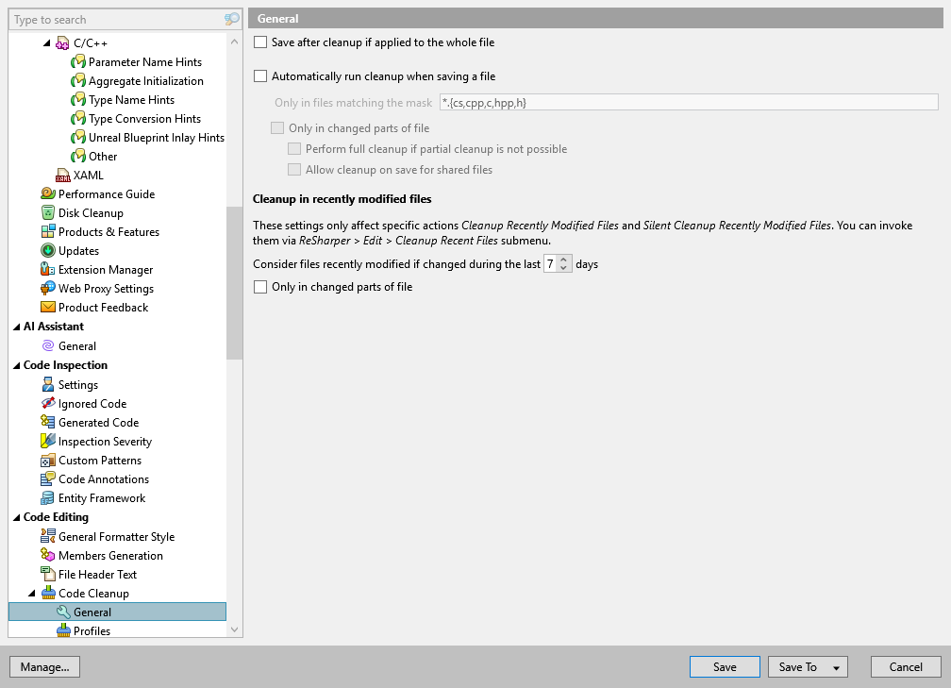
Task: Click the days number field showing 7
Action: [551, 264]
